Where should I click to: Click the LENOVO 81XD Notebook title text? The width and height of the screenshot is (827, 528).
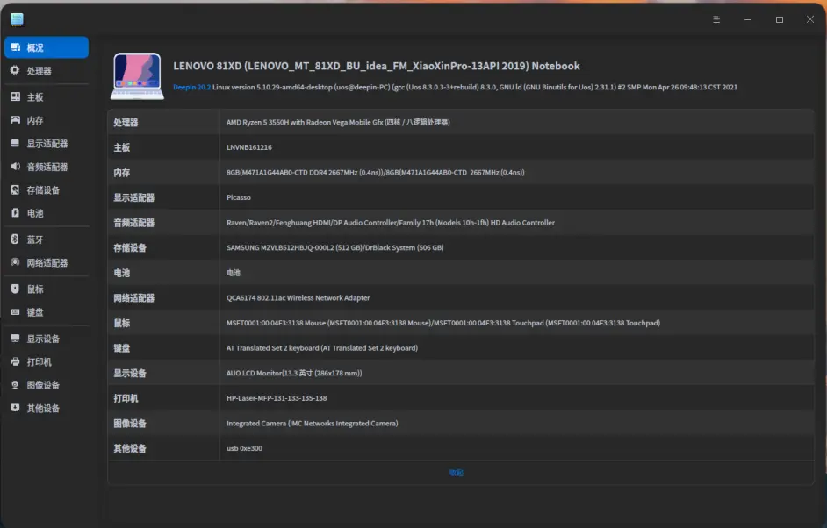[377, 66]
